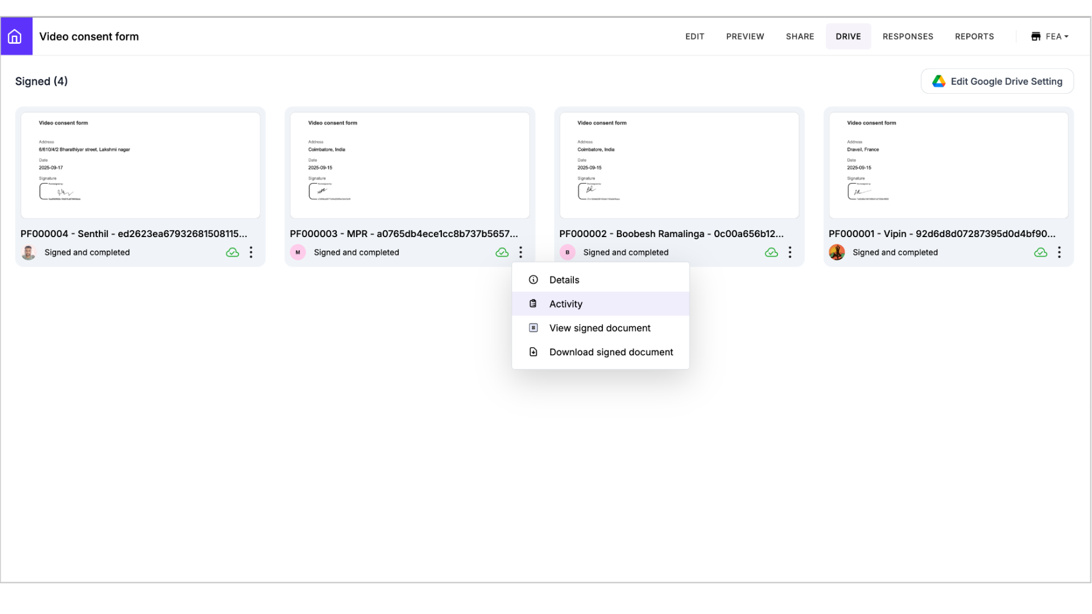This screenshot has height=614, width=1092.
Task: Open the REPORTS tab
Action: click(x=974, y=36)
